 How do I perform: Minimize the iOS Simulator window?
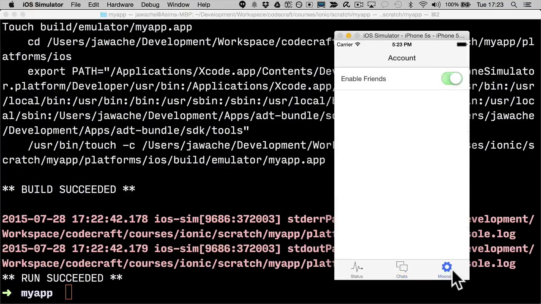tap(348, 35)
